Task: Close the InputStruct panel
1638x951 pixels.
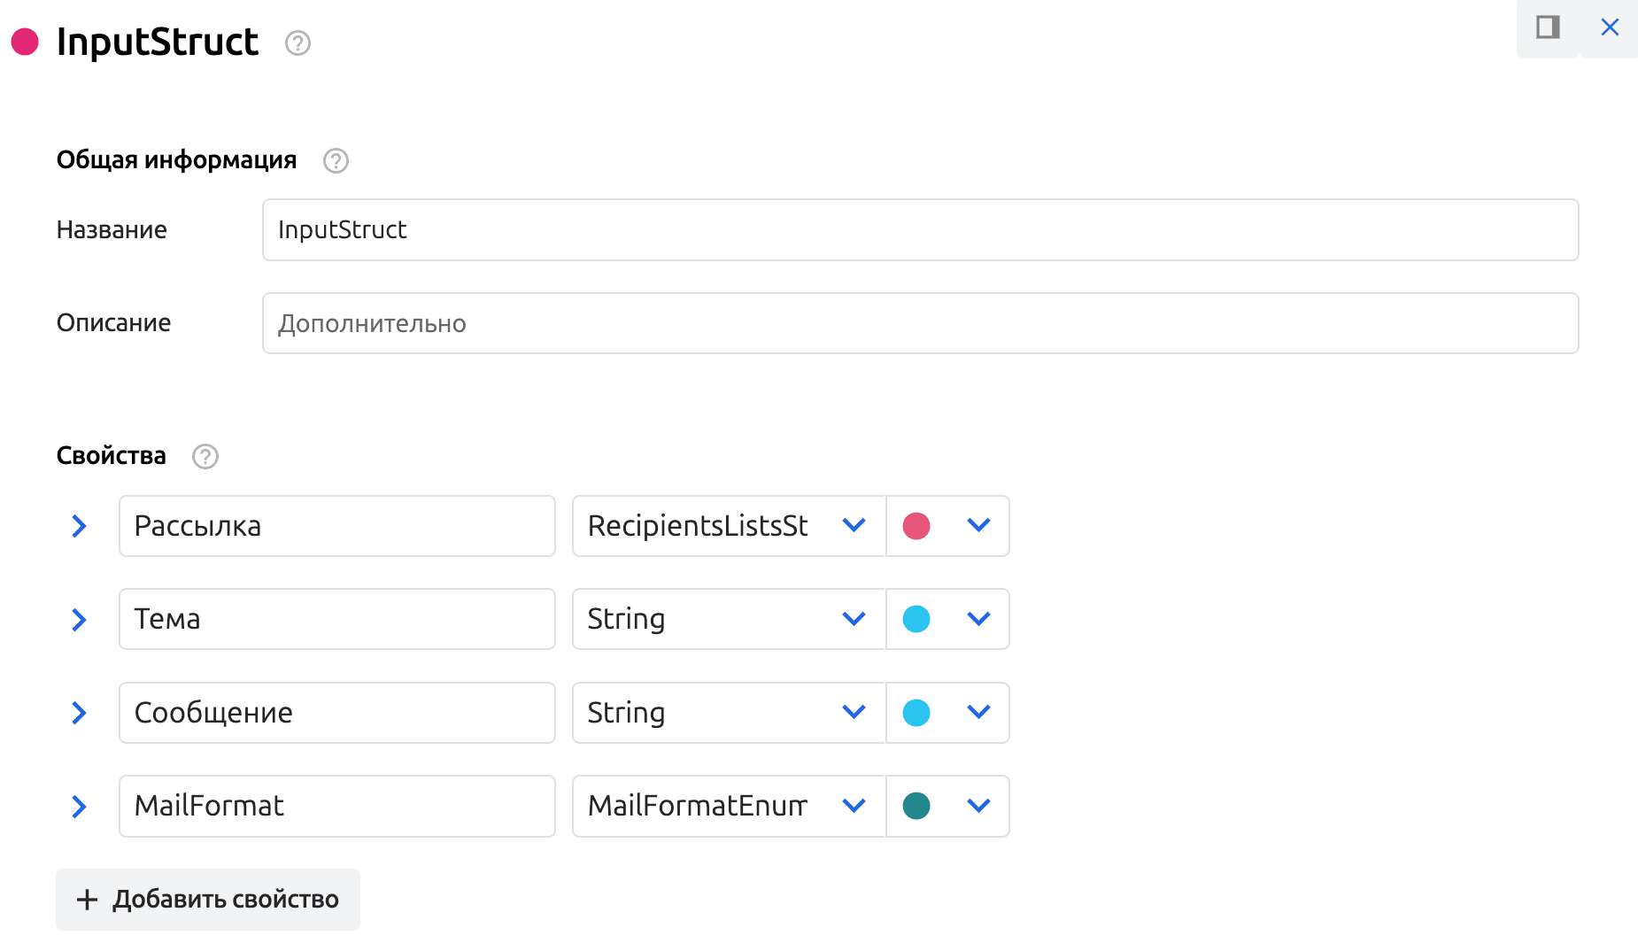Action: 1610,27
